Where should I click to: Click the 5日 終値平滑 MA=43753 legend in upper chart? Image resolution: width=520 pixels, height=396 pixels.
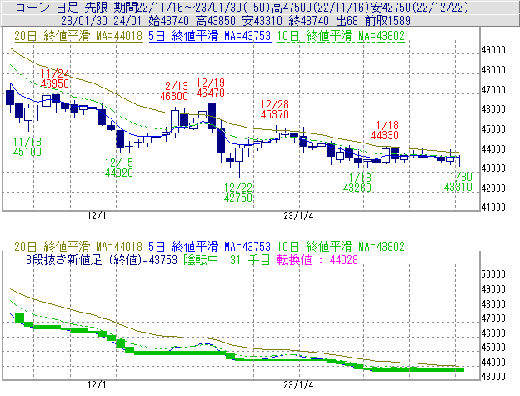pos(210,36)
